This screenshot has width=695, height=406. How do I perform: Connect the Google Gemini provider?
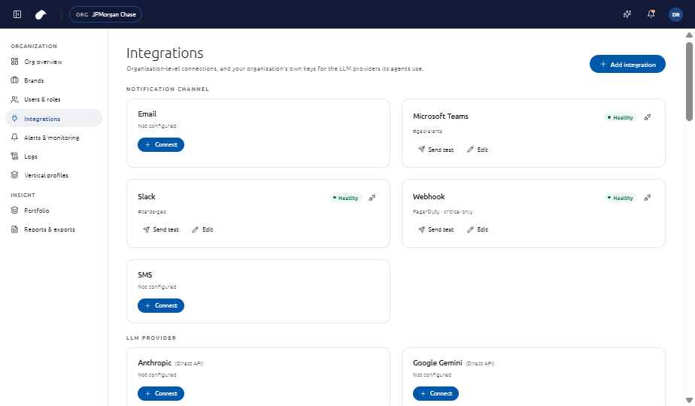436,393
